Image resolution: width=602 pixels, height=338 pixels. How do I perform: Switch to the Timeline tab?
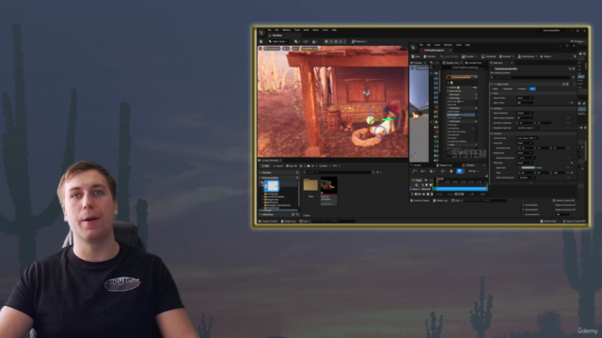click(x=469, y=165)
